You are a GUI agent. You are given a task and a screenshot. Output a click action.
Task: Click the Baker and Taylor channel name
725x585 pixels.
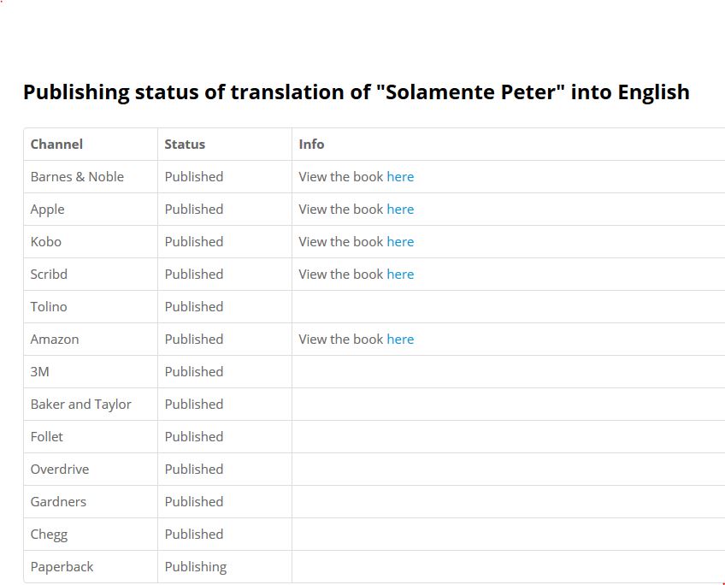(x=81, y=405)
